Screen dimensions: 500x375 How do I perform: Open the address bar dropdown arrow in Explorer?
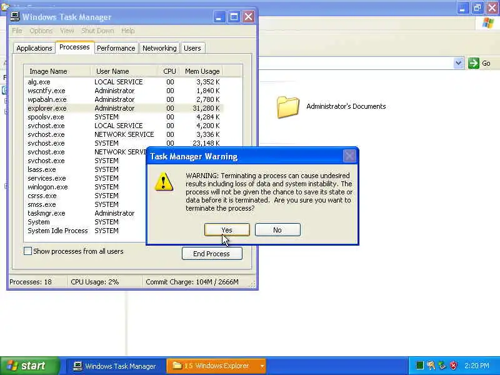coord(458,63)
